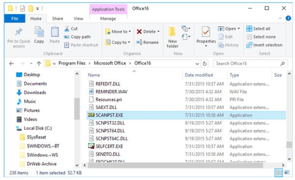This screenshot has height=180, width=295.
Task: Click the Rename command
Action: (147, 42)
